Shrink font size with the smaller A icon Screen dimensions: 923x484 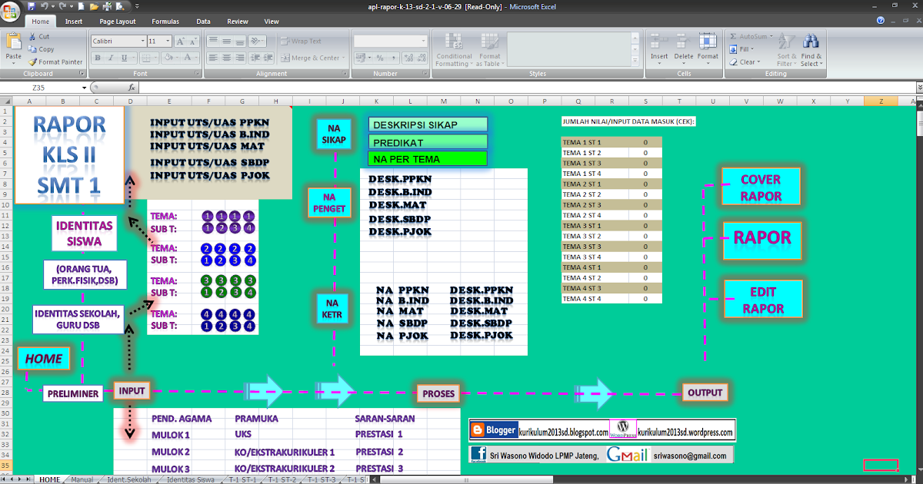192,41
